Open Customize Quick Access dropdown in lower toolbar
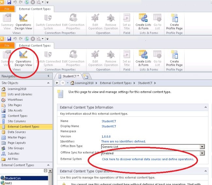 tap(48, 39)
